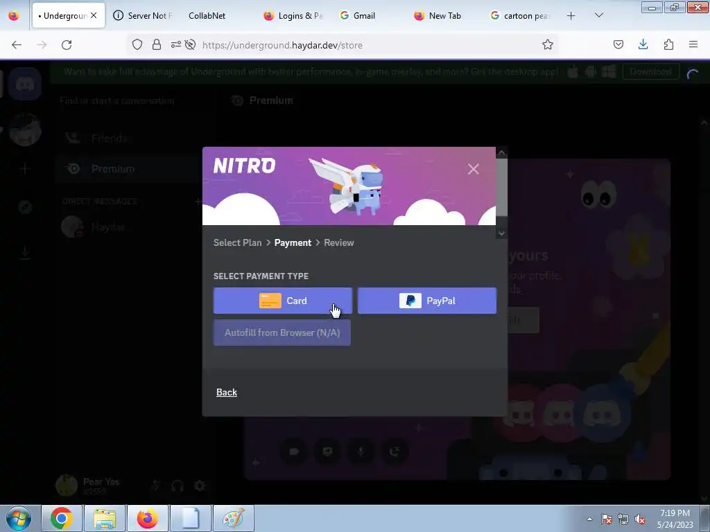The width and height of the screenshot is (710, 532).
Task: List all tabs dropdown
Action: [x=598, y=16]
